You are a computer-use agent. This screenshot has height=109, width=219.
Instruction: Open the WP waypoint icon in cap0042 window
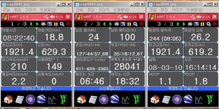click(63, 100)
